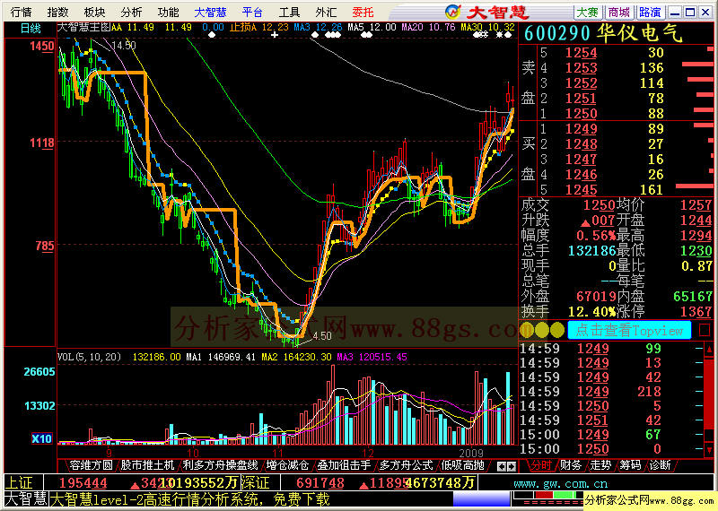The height and width of the screenshot is (511, 718).
Task: Switch to the 股市推土机 indicator tab
Action: (147, 465)
